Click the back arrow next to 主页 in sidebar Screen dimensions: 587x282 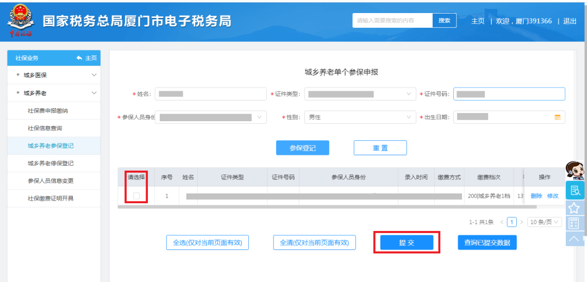(x=79, y=58)
